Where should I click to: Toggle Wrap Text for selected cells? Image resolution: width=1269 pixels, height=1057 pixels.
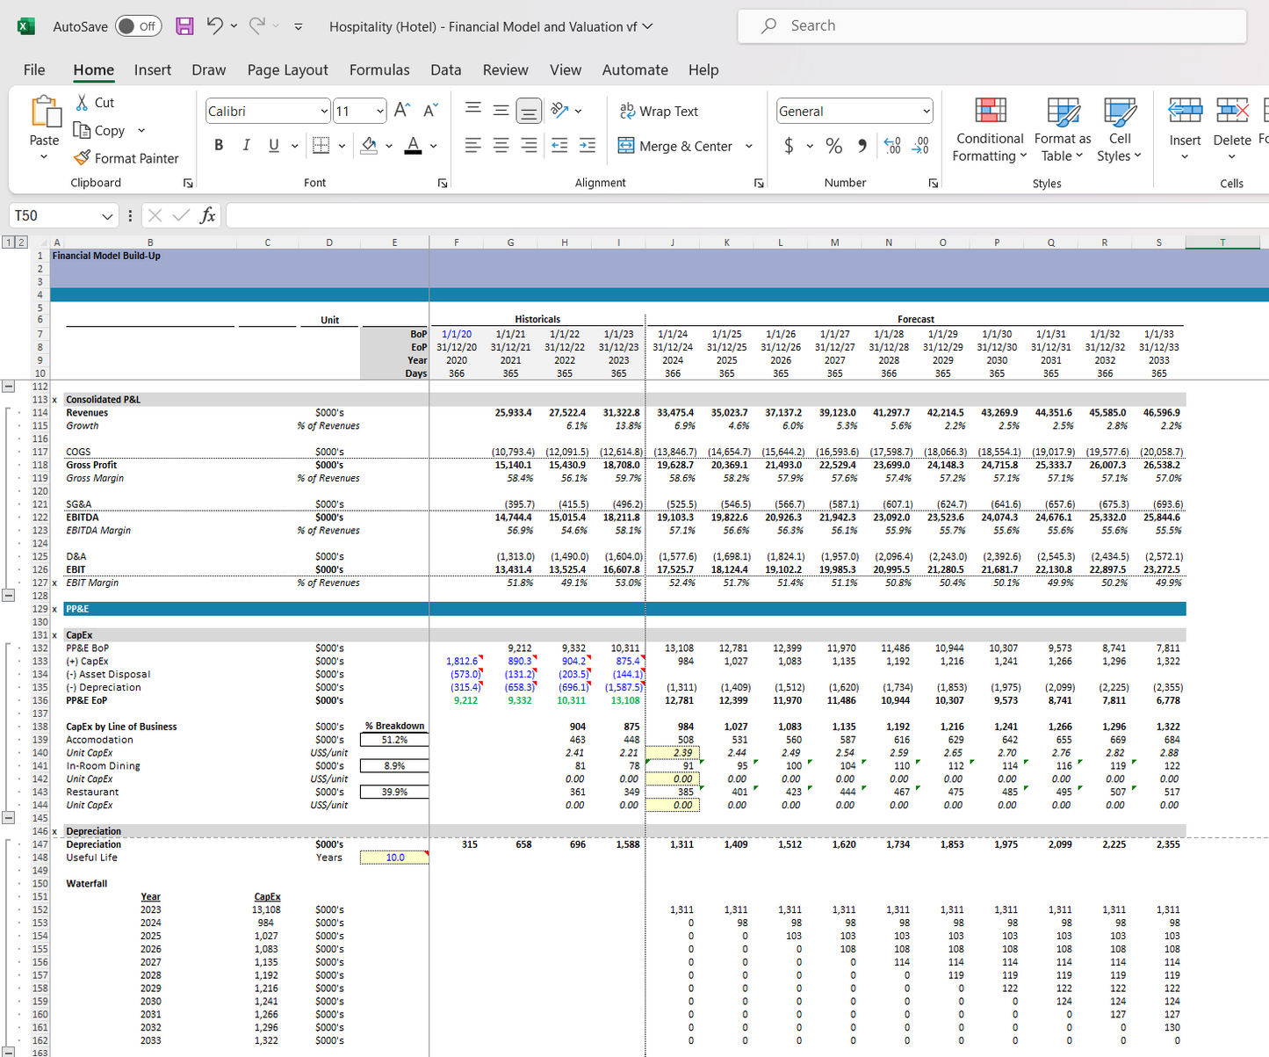(659, 111)
